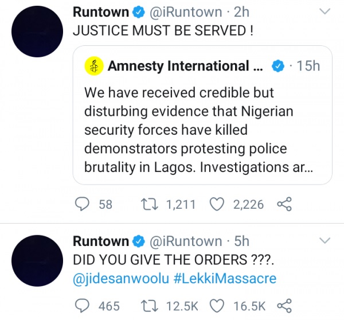Screen dimensions: 344x320
Task: Click the verified badge beside Amnesty International
Action: [277, 67]
